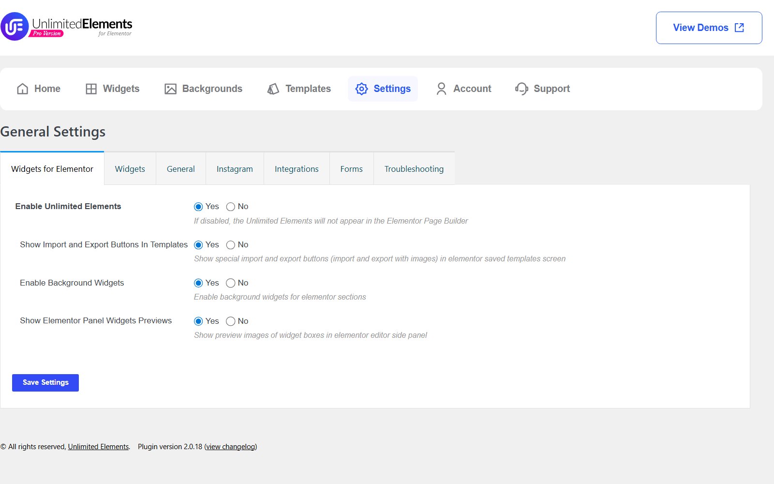This screenshot has height=484, width=774.
Task: Switch to the General tab
Action: pos(181,169)
